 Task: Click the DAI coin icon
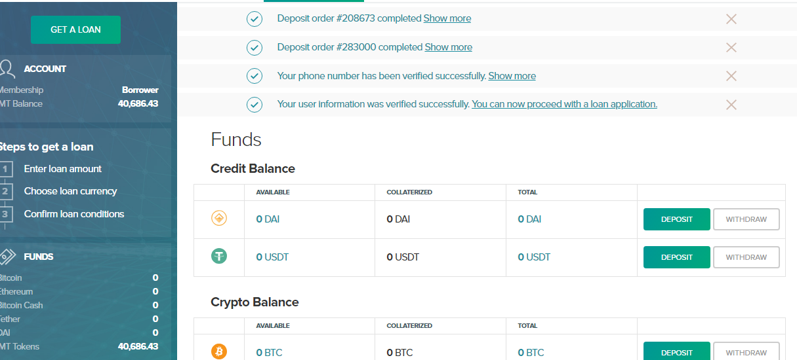tap(219, 219)
